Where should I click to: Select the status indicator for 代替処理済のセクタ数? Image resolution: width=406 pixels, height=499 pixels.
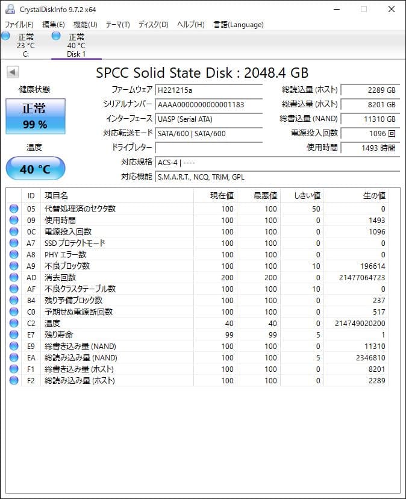[x=13, y=209]
